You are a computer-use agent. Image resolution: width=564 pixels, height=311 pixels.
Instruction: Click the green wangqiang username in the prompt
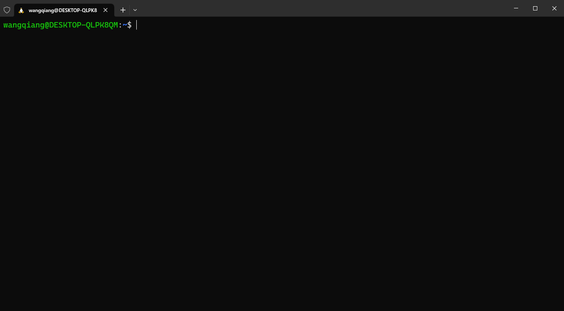pos(24,25)
